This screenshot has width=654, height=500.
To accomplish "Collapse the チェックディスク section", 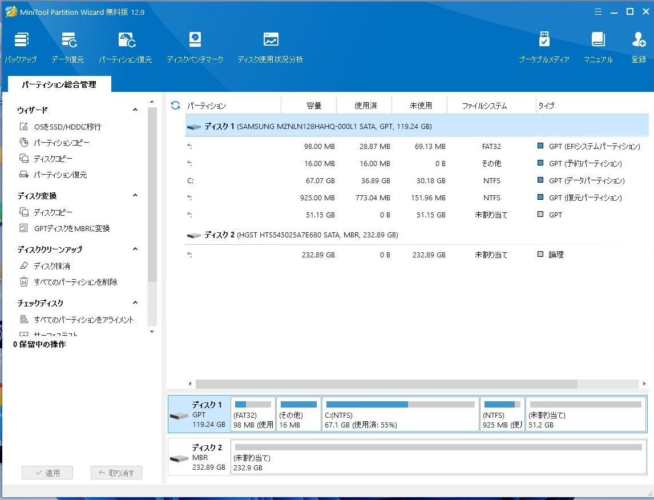I will pyautogui.click(x=135, y=303).
